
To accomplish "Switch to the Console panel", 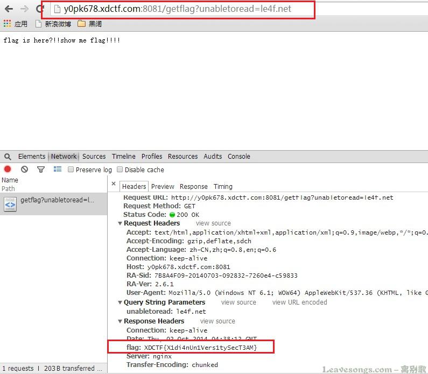I will click(x=239, y=156).
